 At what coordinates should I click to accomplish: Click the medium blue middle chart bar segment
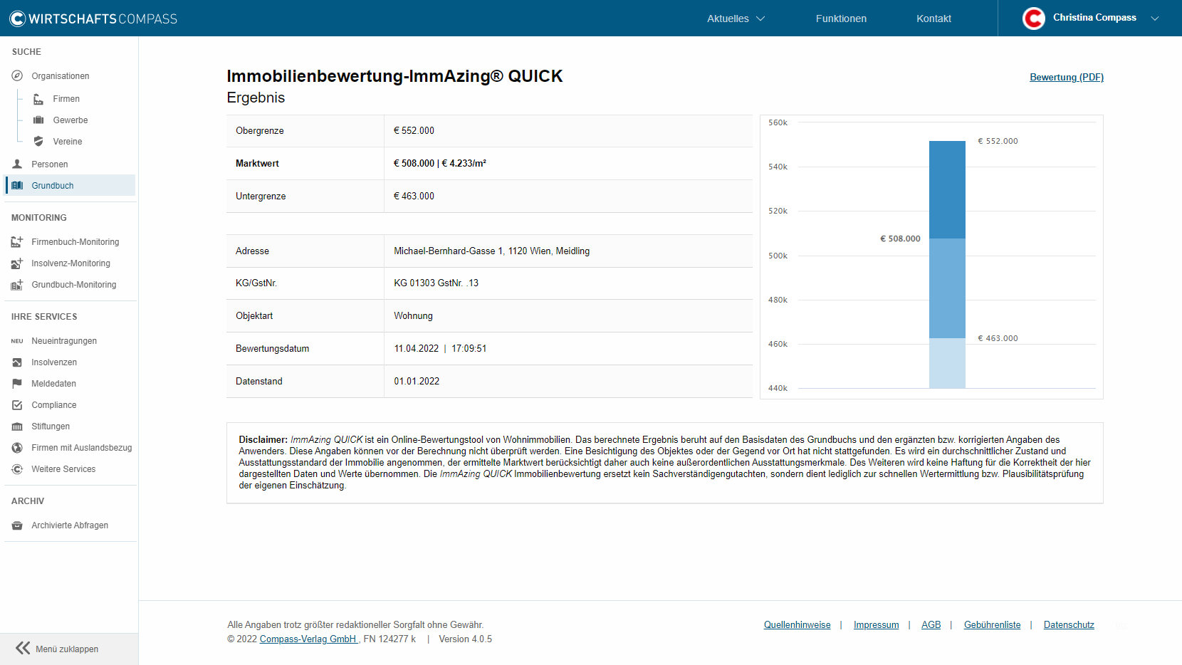coord(947,288)
